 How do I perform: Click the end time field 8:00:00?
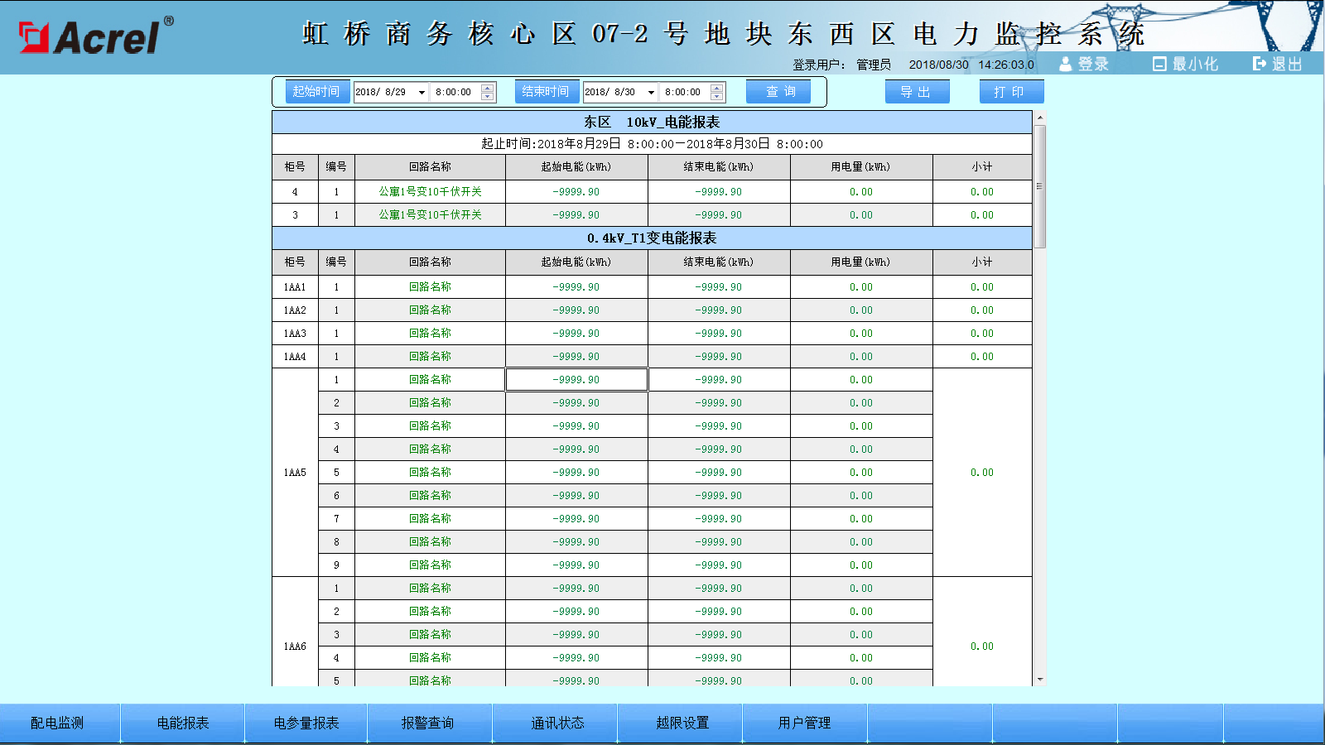(x=685, y=92)
